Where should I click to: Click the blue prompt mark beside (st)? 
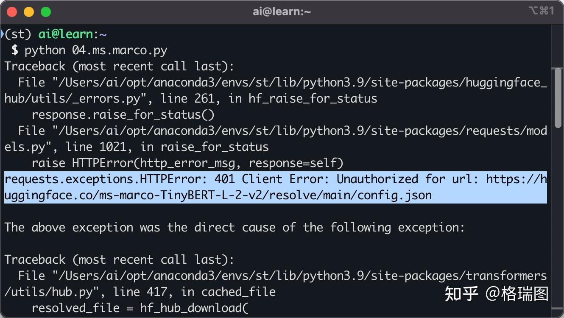2,34
